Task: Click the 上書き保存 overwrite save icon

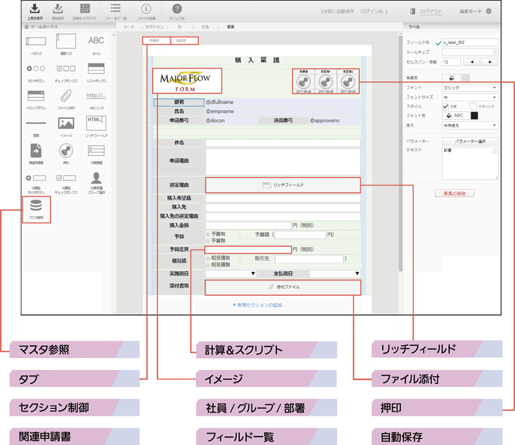Action: coord(35,10)
